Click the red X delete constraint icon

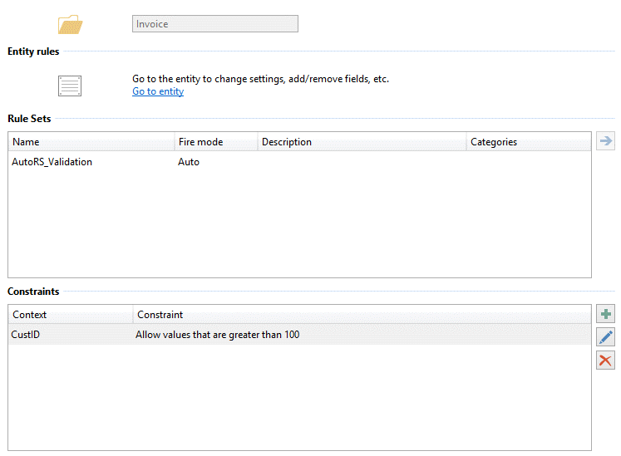coord(605,360)
